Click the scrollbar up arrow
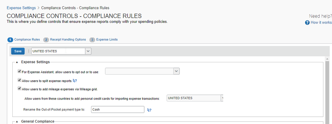Viewport: 332px width, 124px height. pos(327,59)
